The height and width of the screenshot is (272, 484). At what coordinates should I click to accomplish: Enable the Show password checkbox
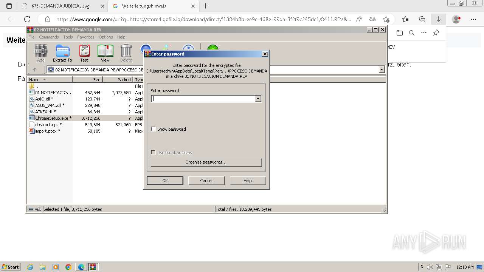(153, 129)
